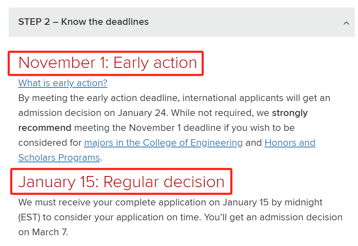Click the 'STEP 2 – Know the deadlines' title
This screenshot has width=358, height=246.
point(83,22)
